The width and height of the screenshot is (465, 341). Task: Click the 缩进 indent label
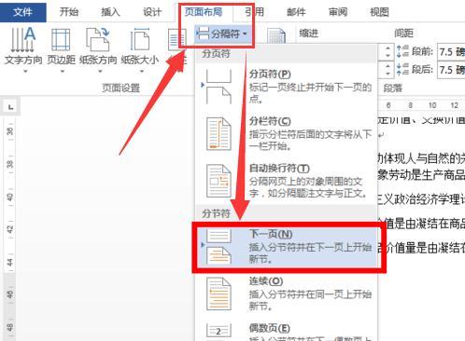(x=309, y=33)
